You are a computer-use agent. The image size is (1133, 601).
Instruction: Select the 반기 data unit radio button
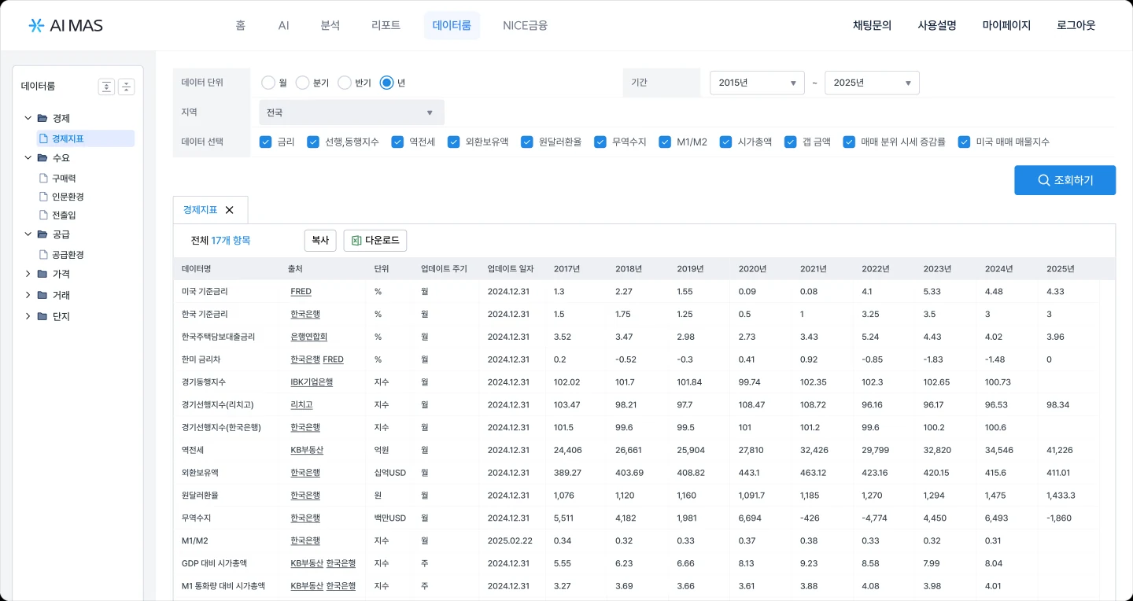[345, 83]
